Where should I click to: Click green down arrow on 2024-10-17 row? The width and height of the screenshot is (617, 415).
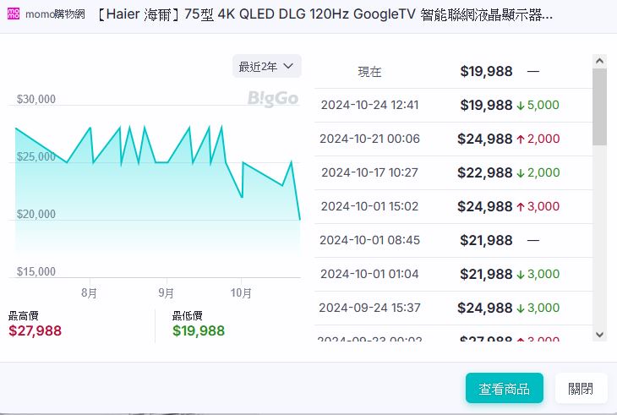(x=521, y=173)
